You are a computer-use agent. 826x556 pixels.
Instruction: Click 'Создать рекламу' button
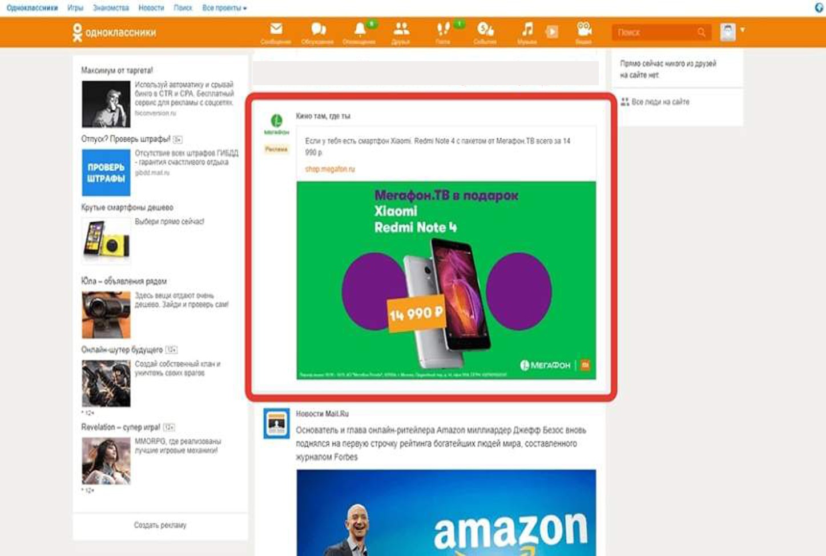coord(160,525)
